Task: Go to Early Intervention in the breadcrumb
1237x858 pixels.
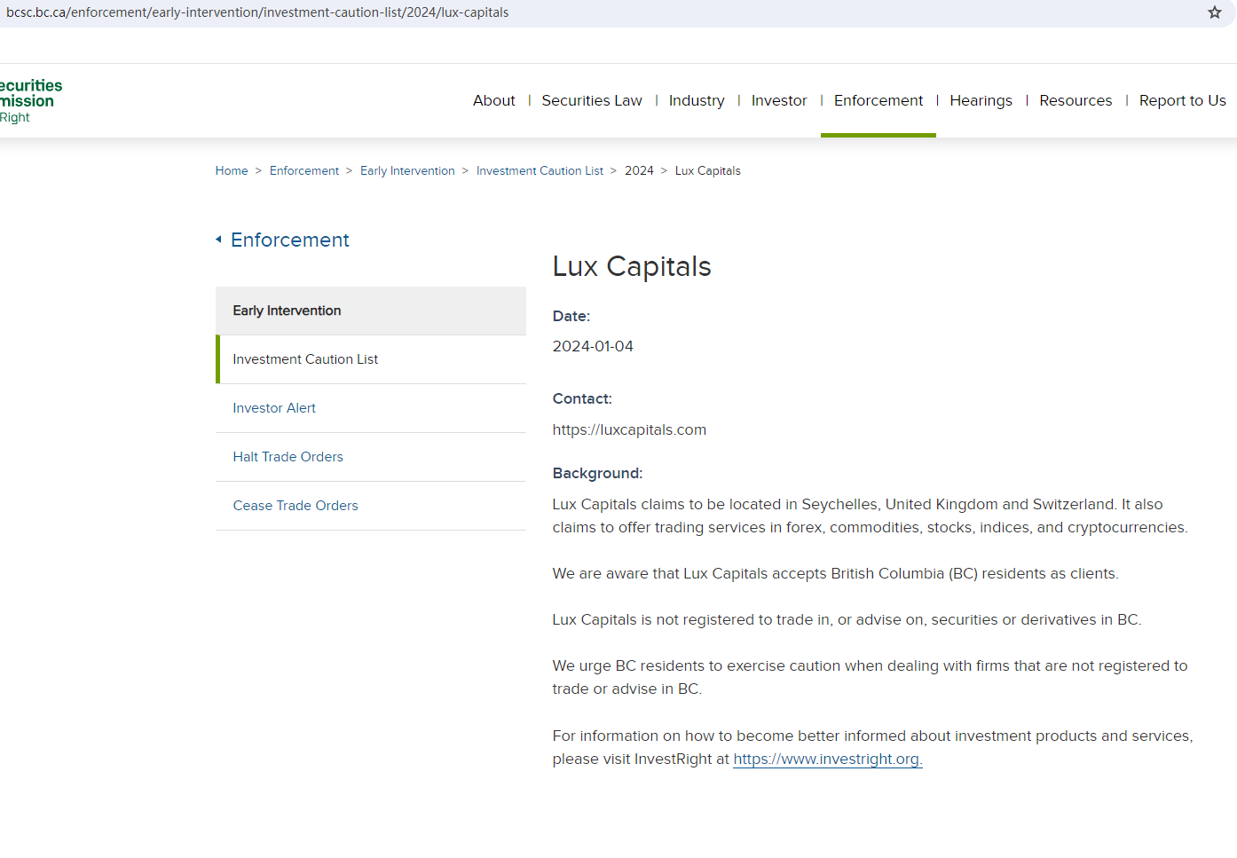Action: [407, 170]
